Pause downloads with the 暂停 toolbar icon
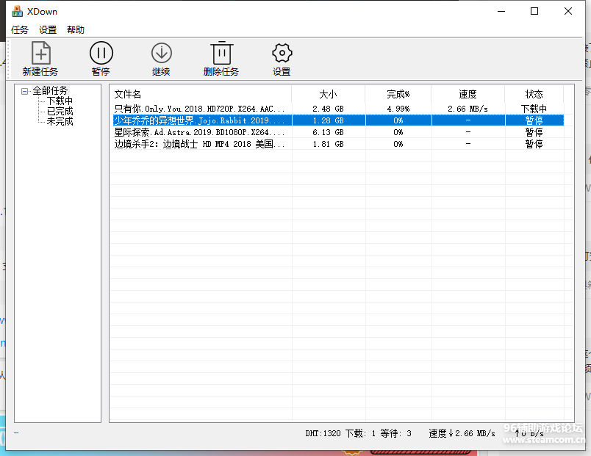 click(x=101, y=54)
